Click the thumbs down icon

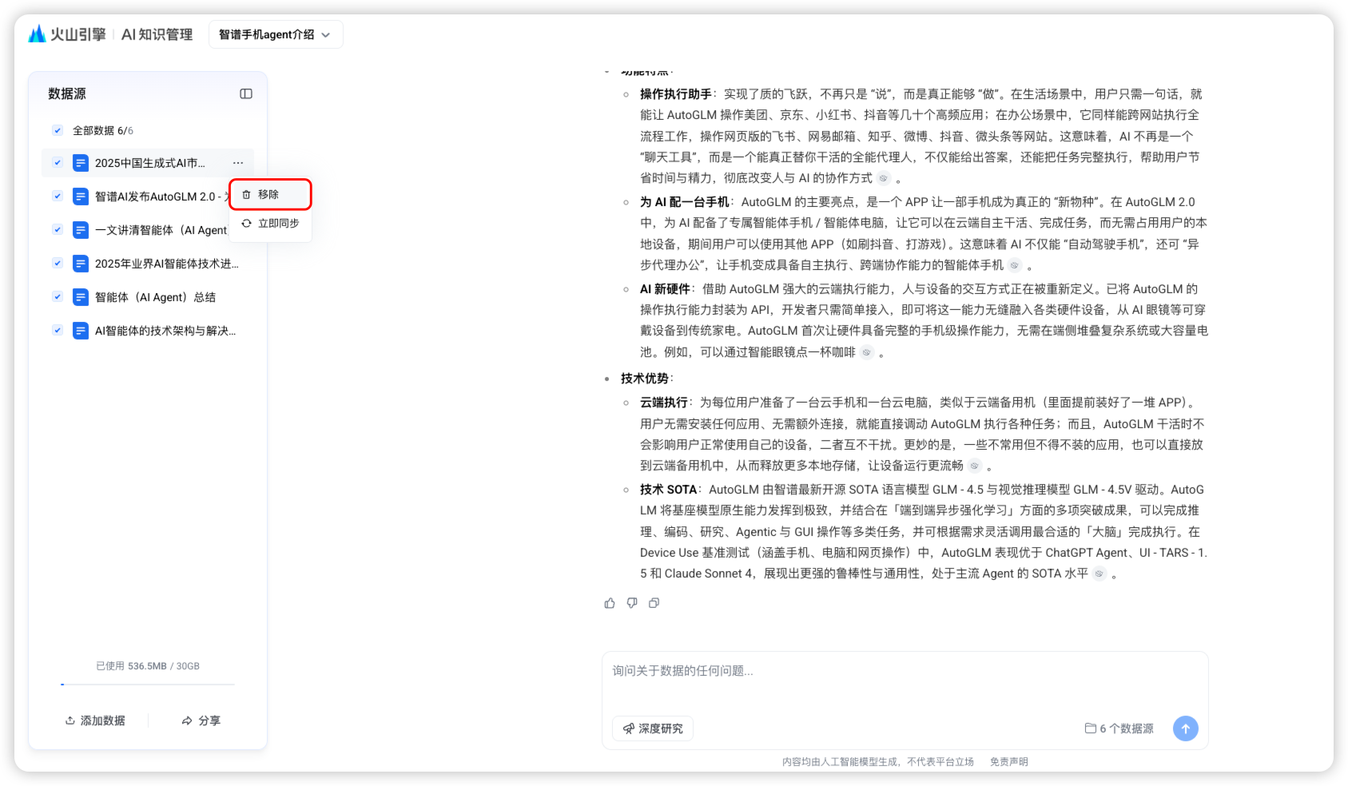point(632,603)
